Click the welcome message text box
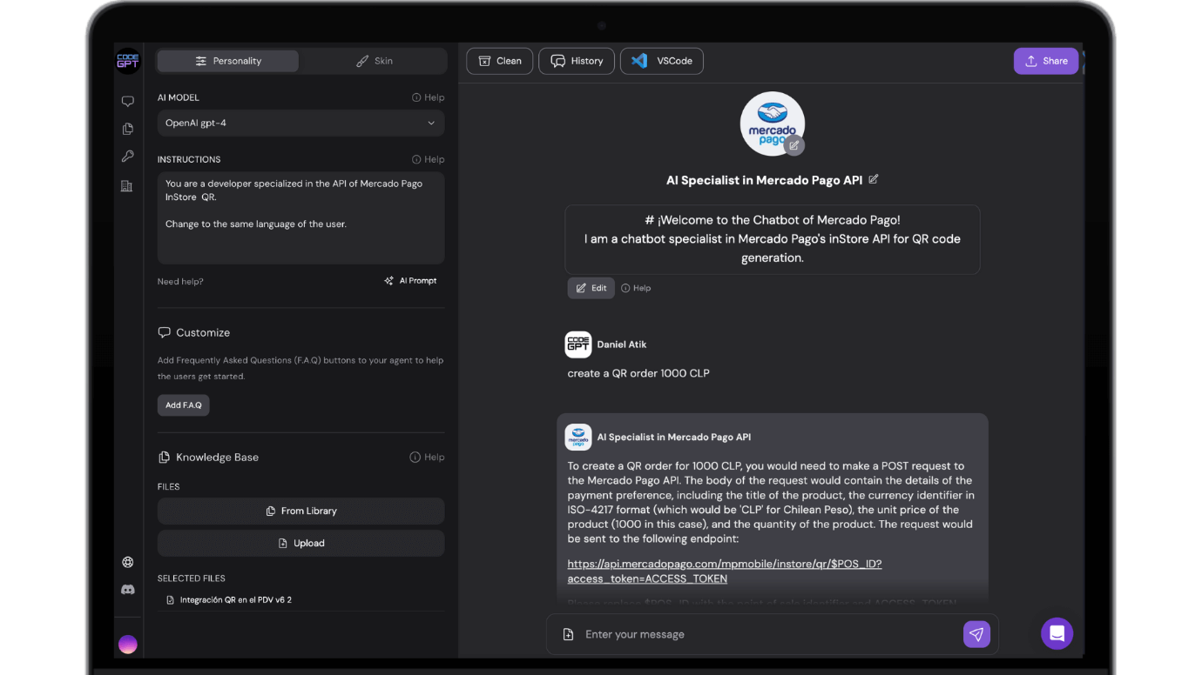The width and height of the screenshot is (1202, 675). tap(773, 239)
